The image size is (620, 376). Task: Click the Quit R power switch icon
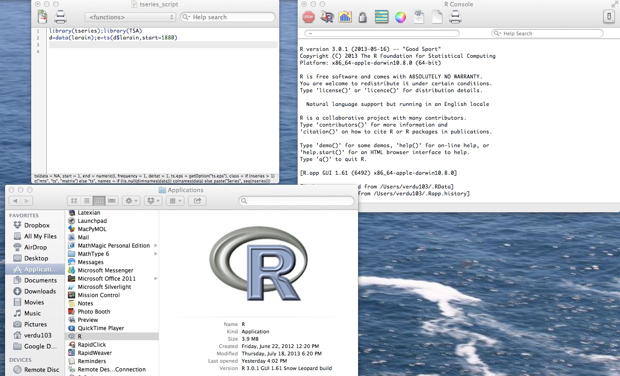pyautogui.click(x=609, y=17)
